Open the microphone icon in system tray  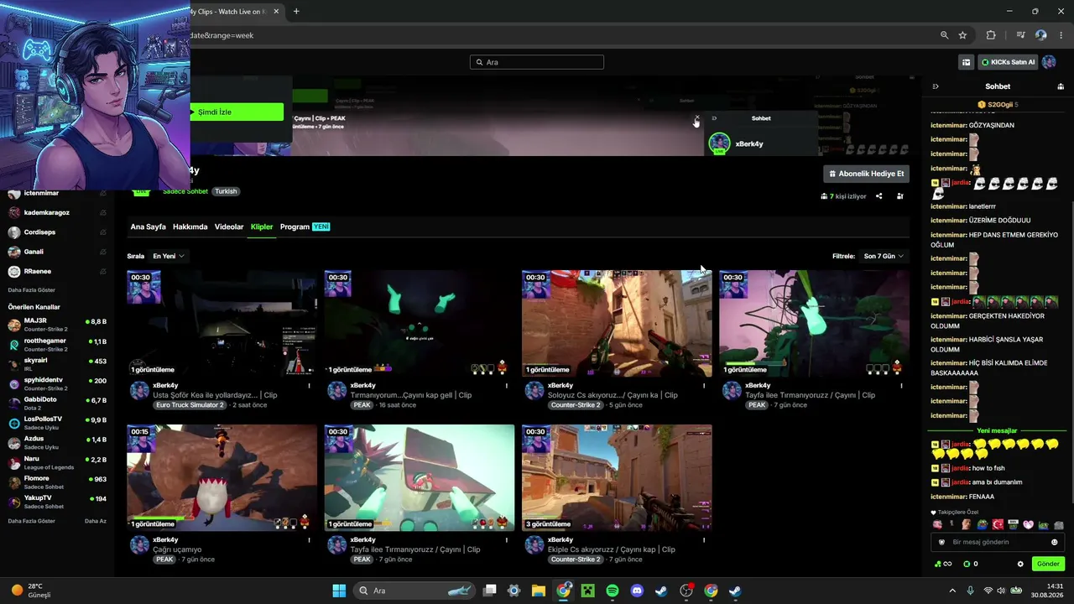(x=971, y=591)
